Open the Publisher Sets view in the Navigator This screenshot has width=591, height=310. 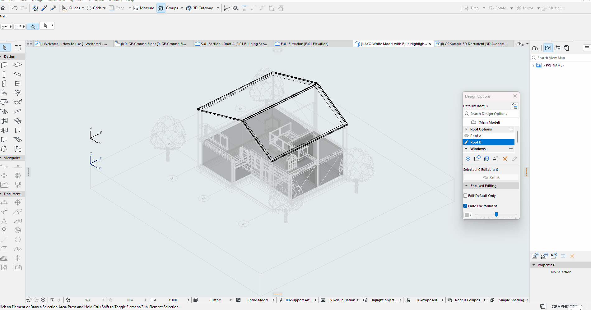pos(567,48)
